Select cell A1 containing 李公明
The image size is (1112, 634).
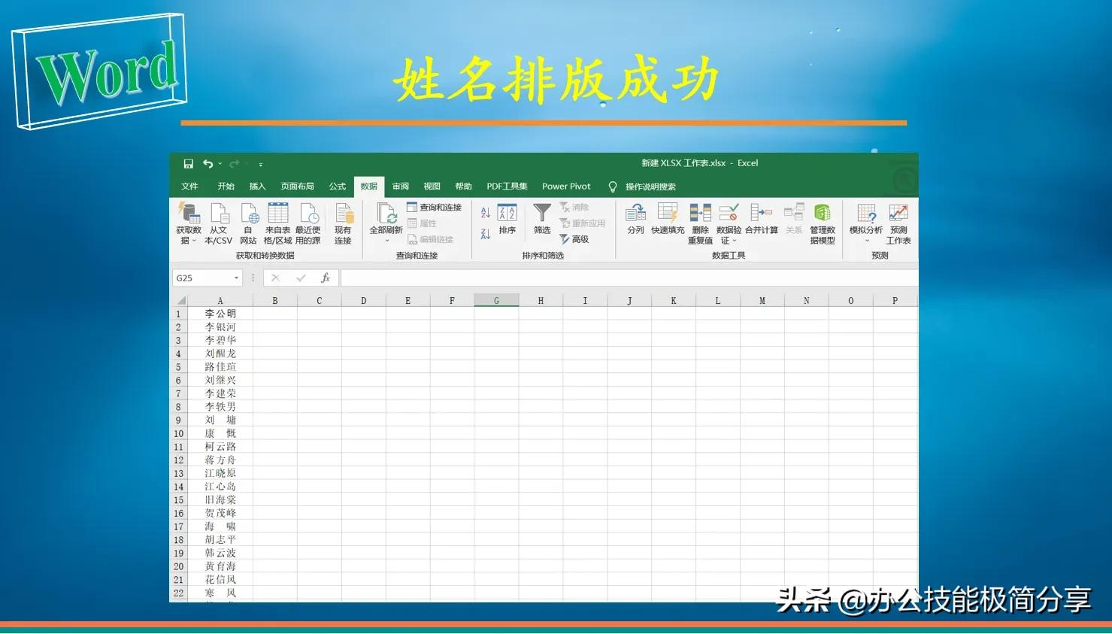pyautogui.click(x=220, y=313)
